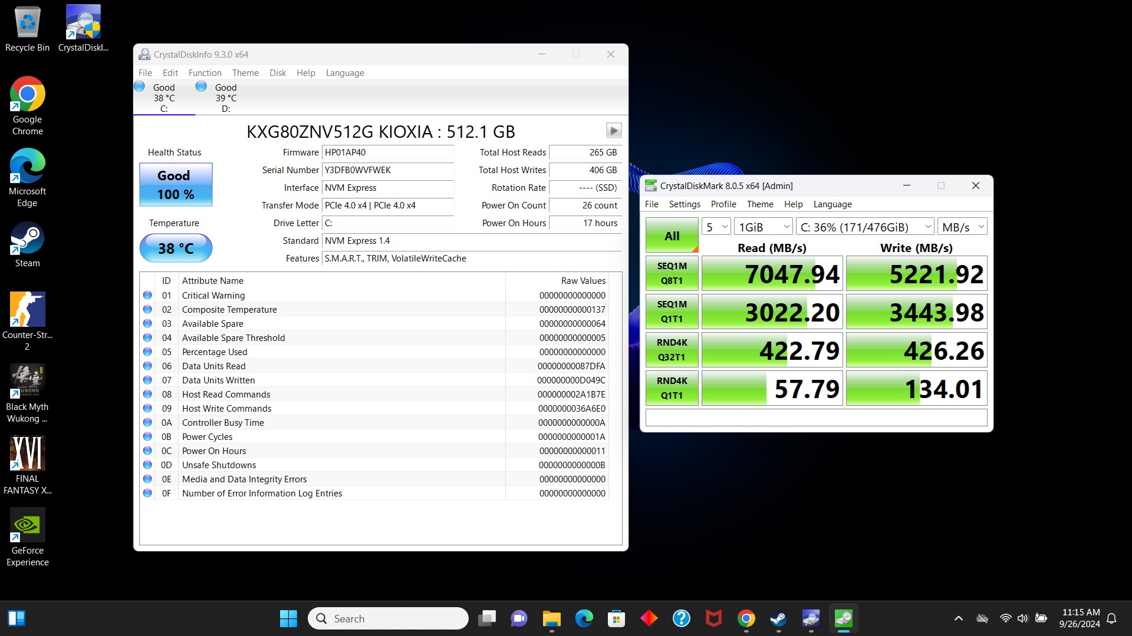Screen dimensions: 1132x636
Task: Click the 7047.94 sequential read result
Action: tap(772, 273)
